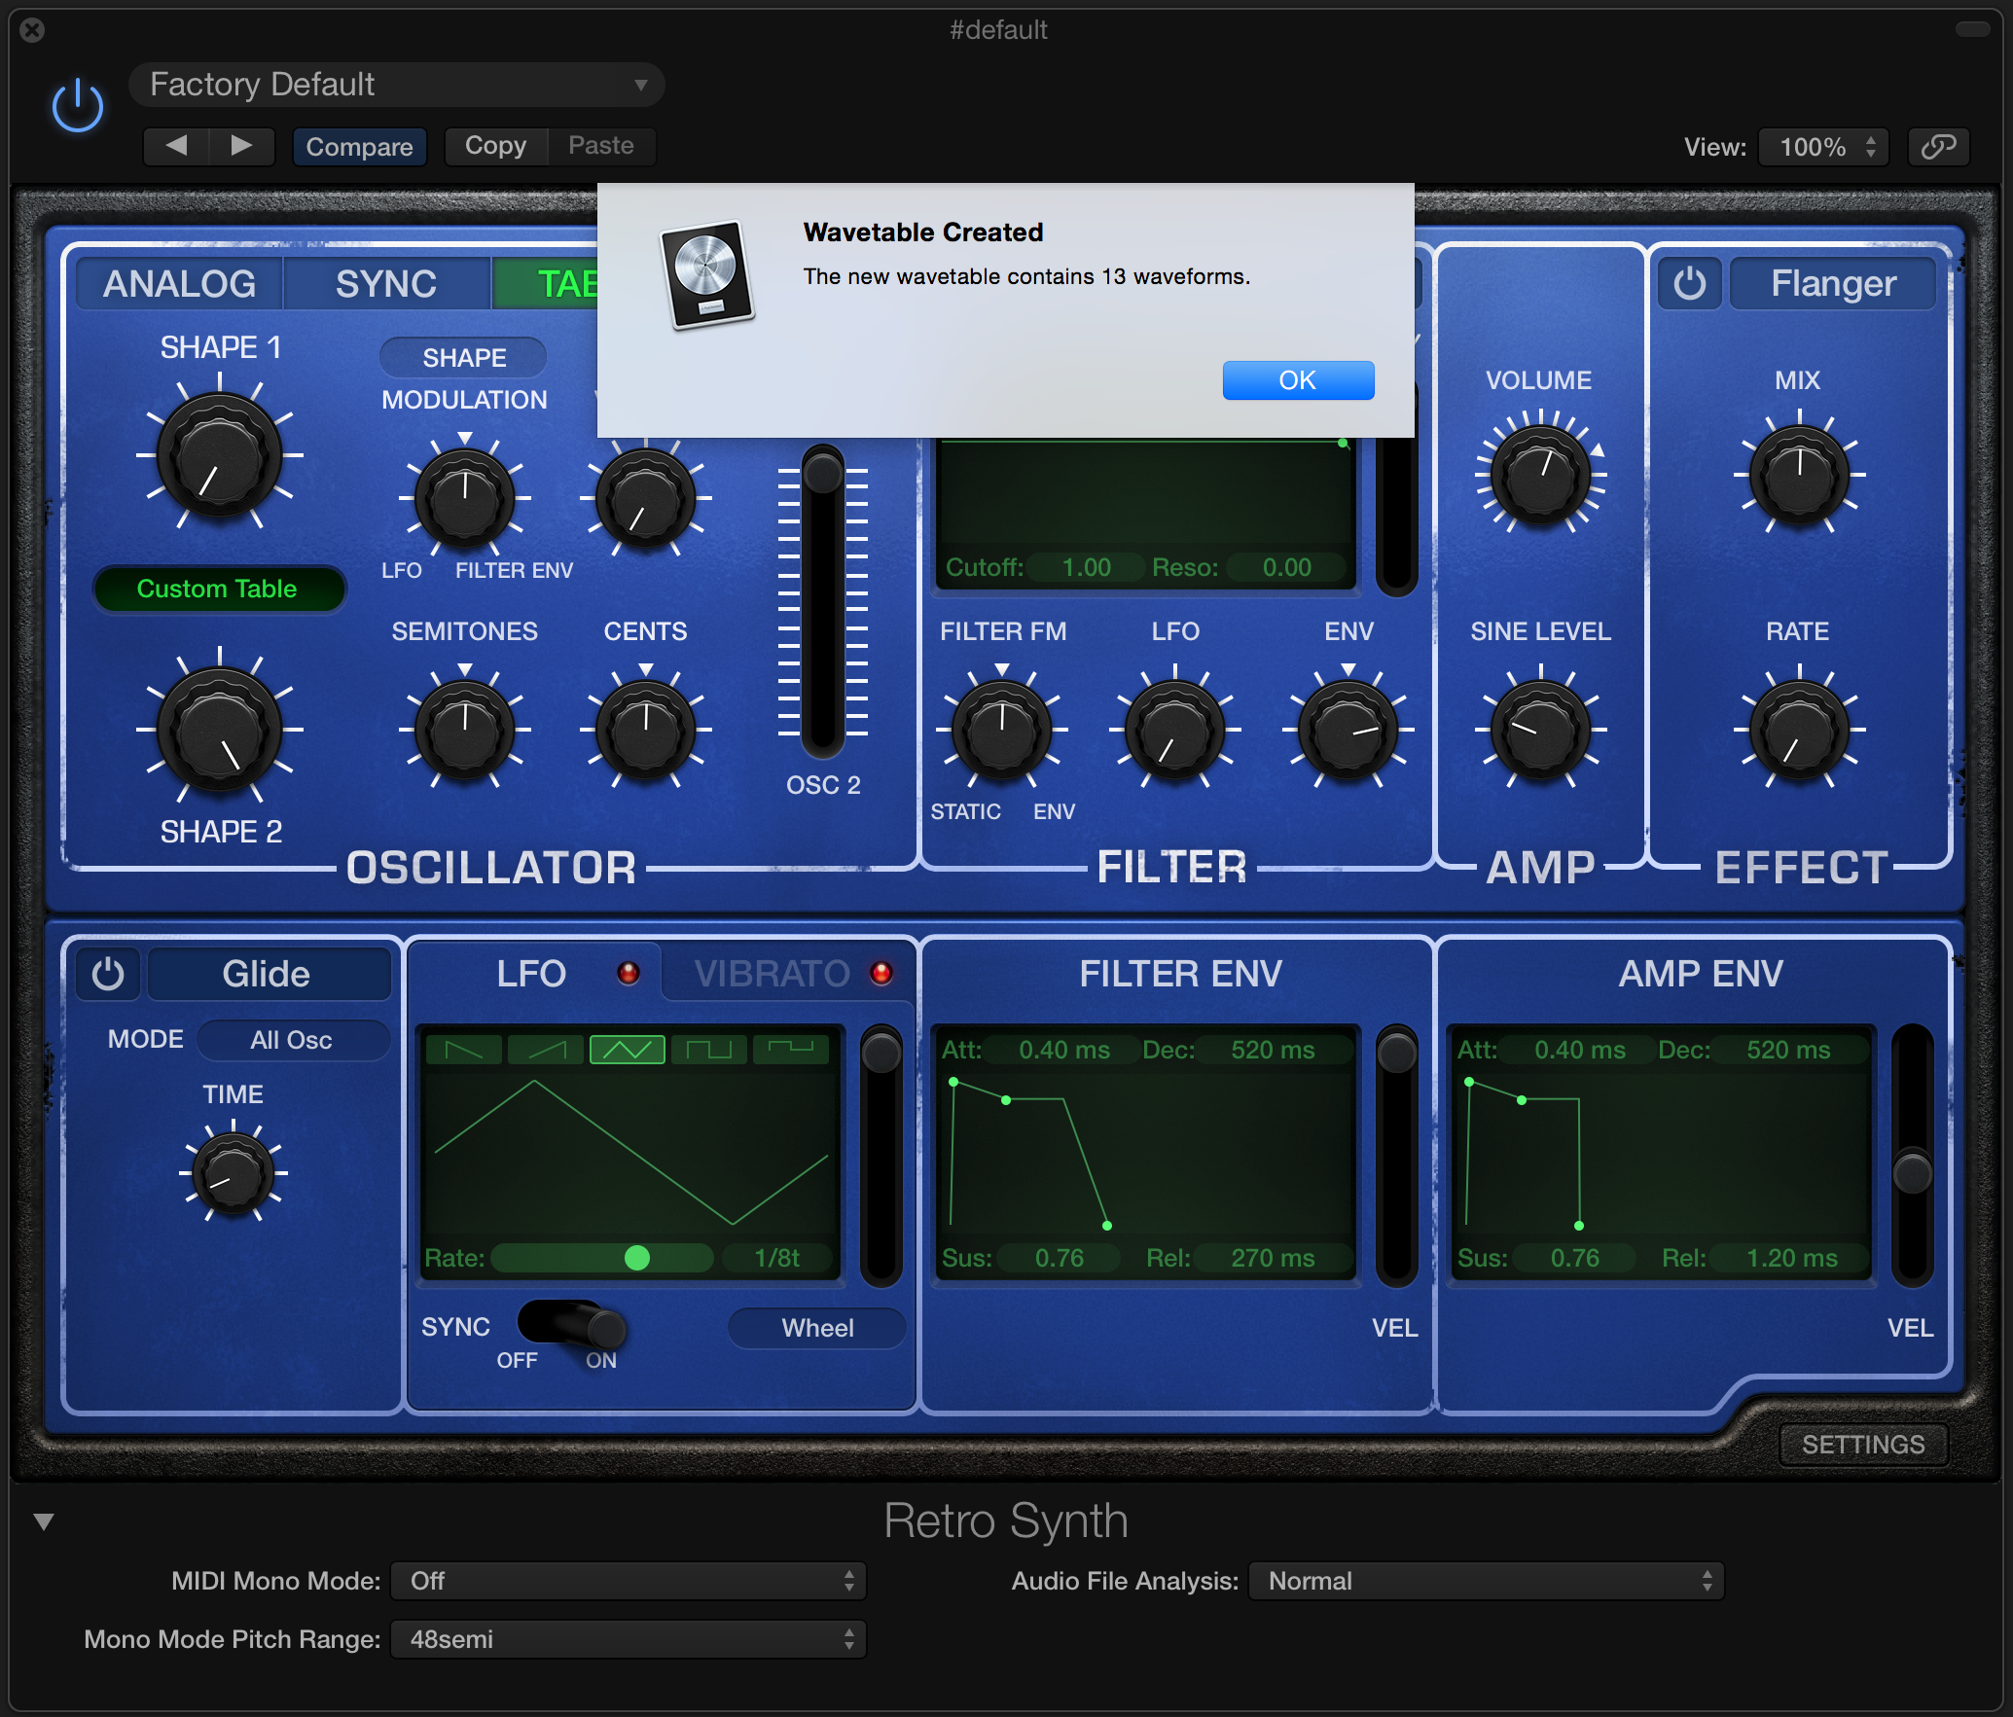Select the pulse LFO waveform
Image resolution: width=2013 pixels, height=1717 pixels.
(x=791, y=1050)
